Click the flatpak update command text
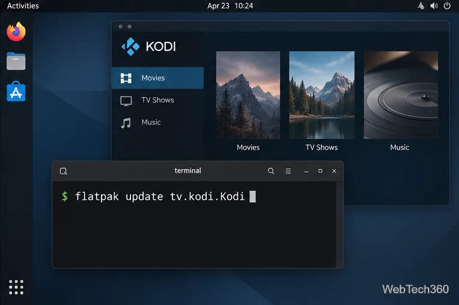The height and width of the screenshot is (305, 459). click(160, 196)
